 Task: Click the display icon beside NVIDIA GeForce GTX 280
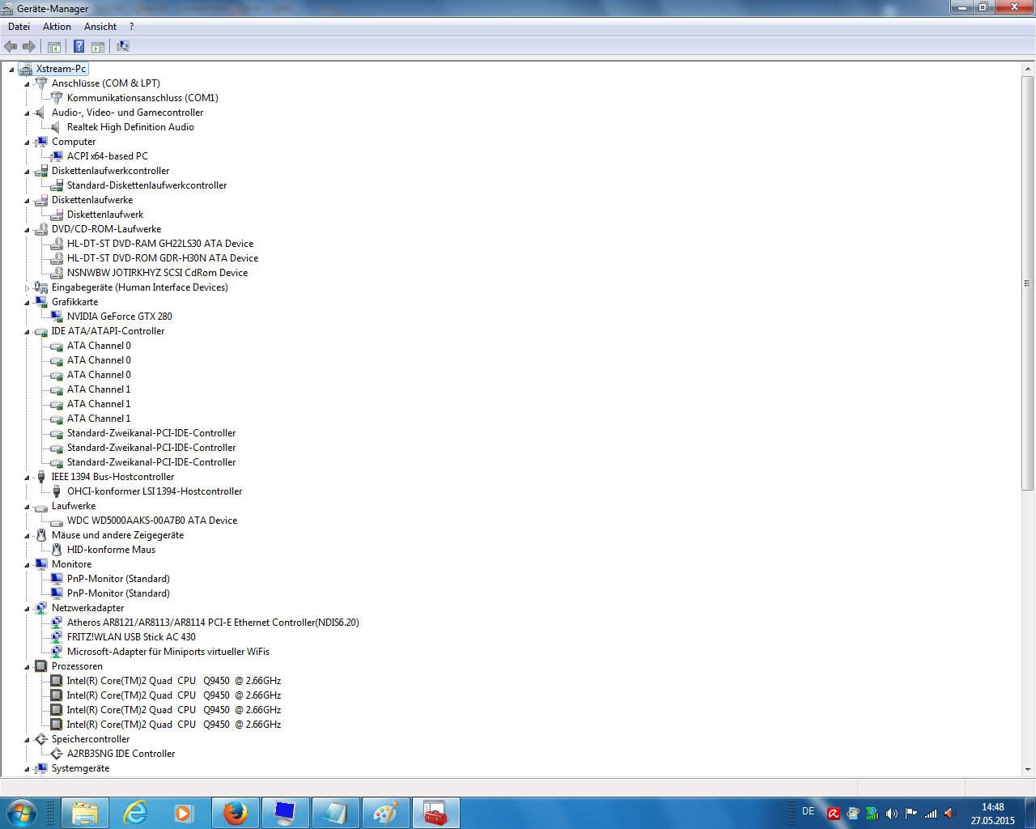click(x=57, y=317)
